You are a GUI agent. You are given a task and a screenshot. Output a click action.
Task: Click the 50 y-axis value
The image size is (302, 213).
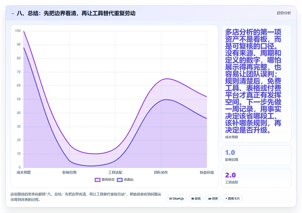(19, 99)
